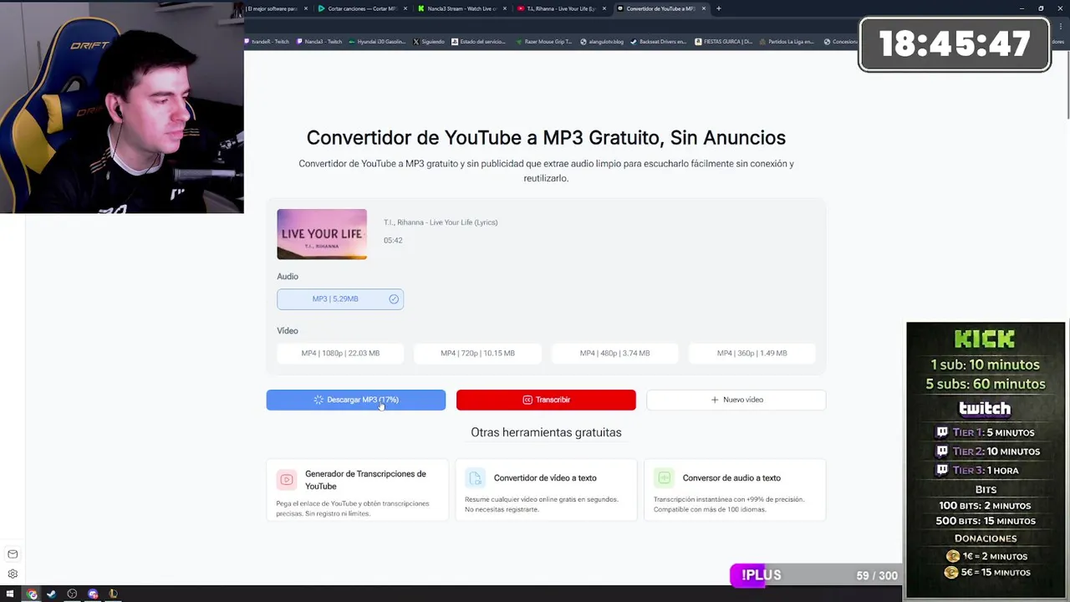Open Conversor de audio a texto card
The height and width of the screenshot is (602, 1070).
click(735, 490)
